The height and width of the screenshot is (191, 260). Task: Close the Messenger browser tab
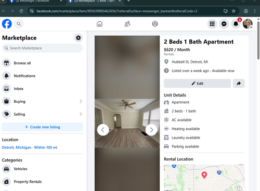(61, 1)
